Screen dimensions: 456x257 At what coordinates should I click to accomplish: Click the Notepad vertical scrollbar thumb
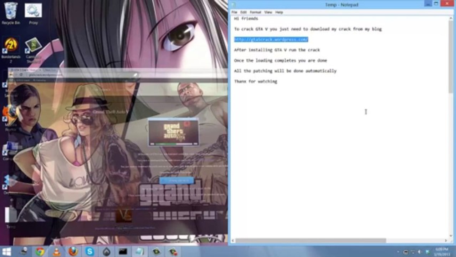click(x=451, y=56)
